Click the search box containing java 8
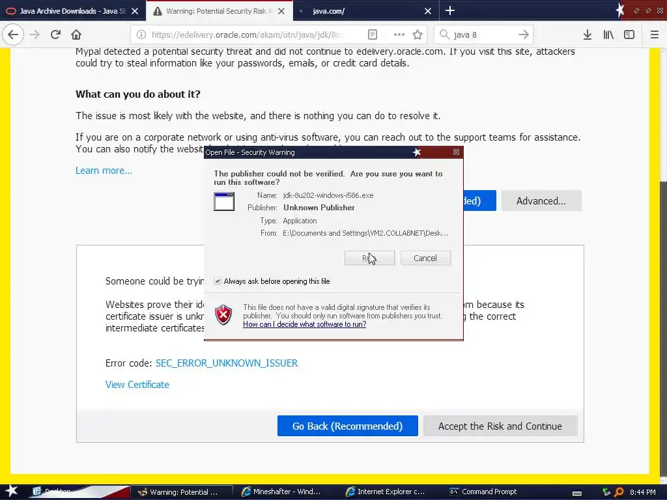Viewport: 667px width, 500px height. (x=483, y=35)
